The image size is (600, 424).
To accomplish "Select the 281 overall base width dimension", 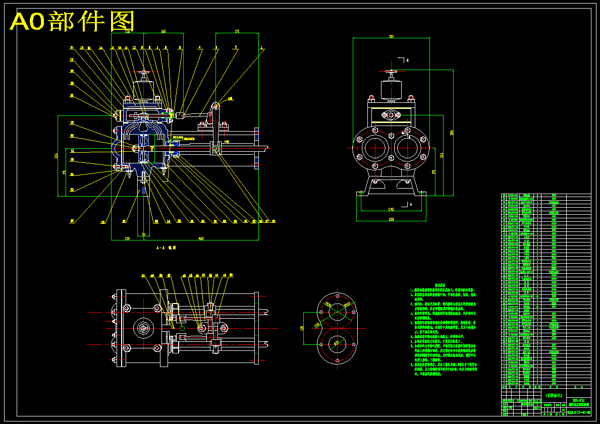I will pyautogui.click(x=392, y=219).
